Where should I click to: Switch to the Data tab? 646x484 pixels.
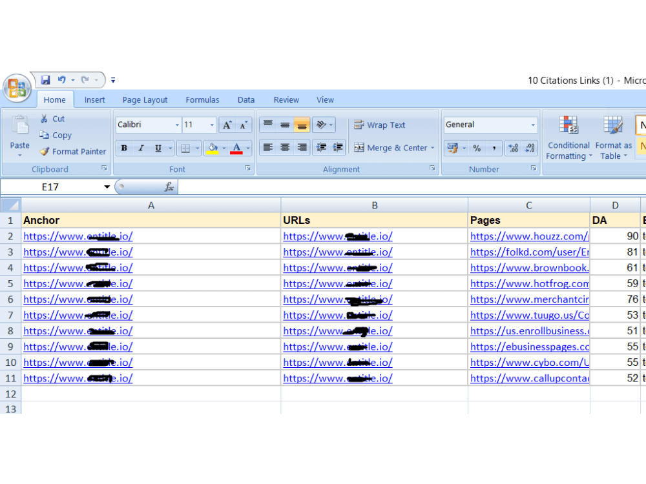coord(246,100)
